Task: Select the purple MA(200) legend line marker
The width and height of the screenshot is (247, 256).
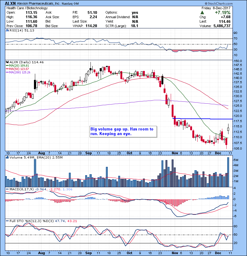Action: tap(7, 72)
